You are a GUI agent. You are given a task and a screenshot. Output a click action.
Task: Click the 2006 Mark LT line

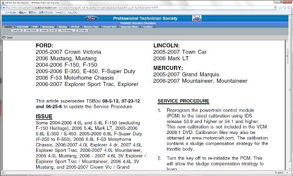171,59
